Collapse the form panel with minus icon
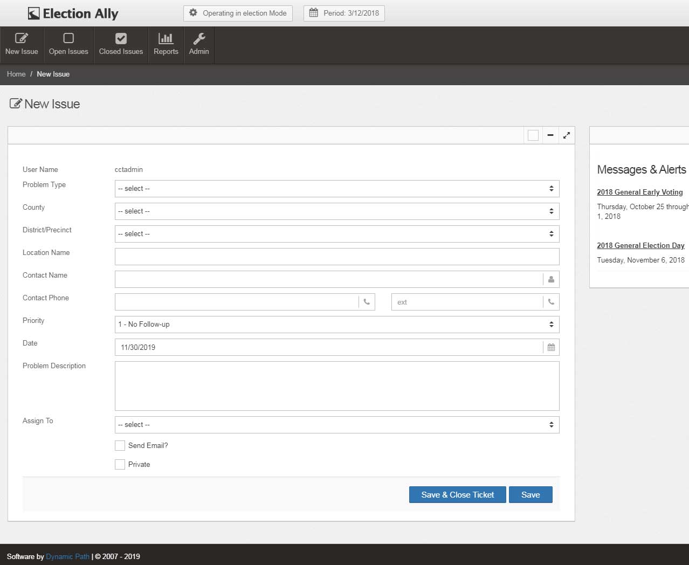The width and height of the screenshot is (689, 565). 550,135
